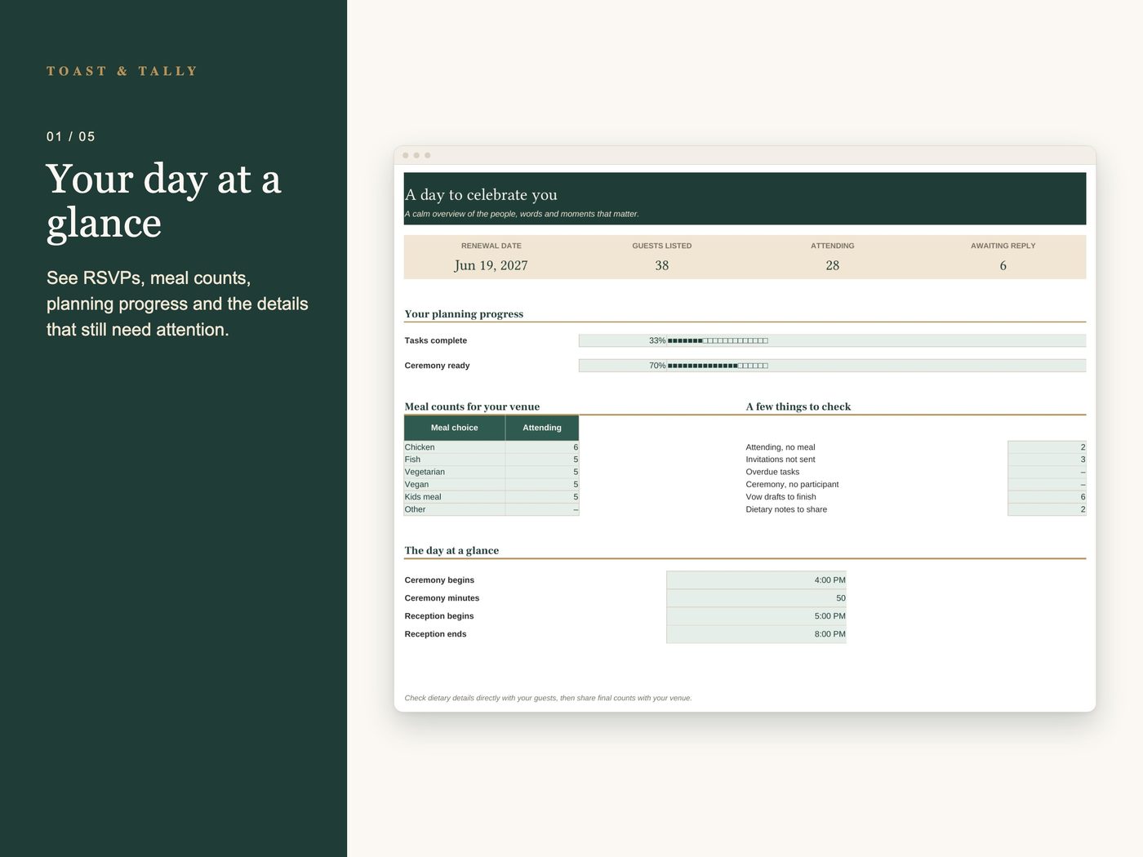The image size is (1143, 857).
Task: Select the Reception begins 5:00 PM cell
Action: (756, 616)
